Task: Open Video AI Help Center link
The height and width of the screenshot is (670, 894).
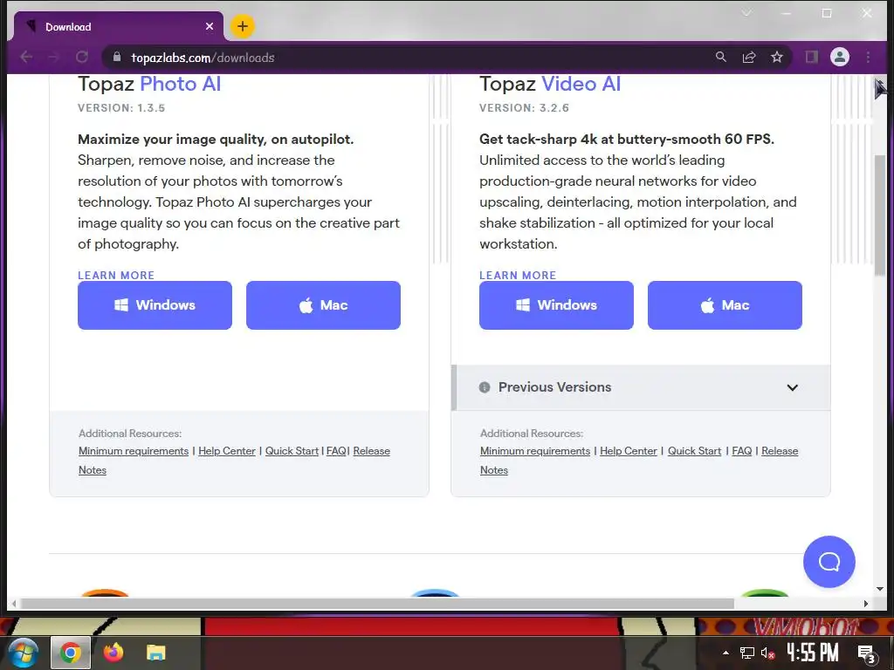Action: coord(629,451)
